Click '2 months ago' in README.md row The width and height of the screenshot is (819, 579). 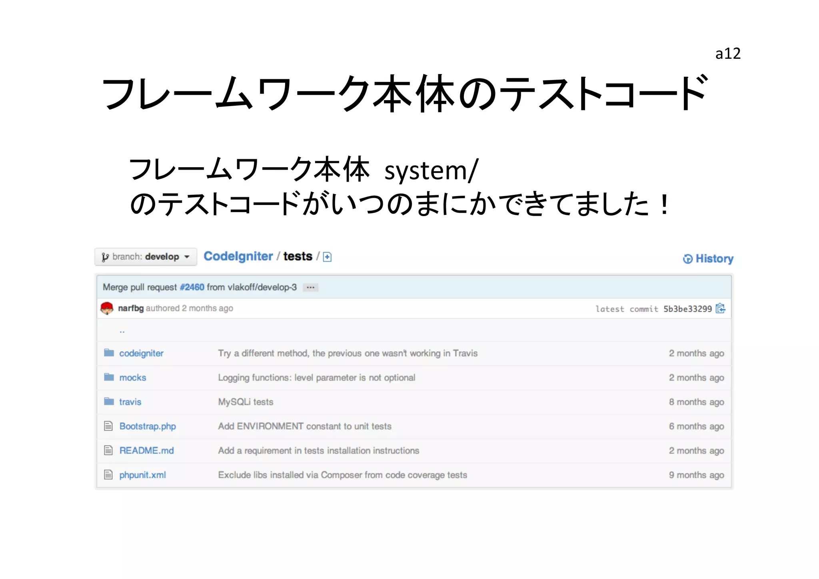click(x=697, y=451)
